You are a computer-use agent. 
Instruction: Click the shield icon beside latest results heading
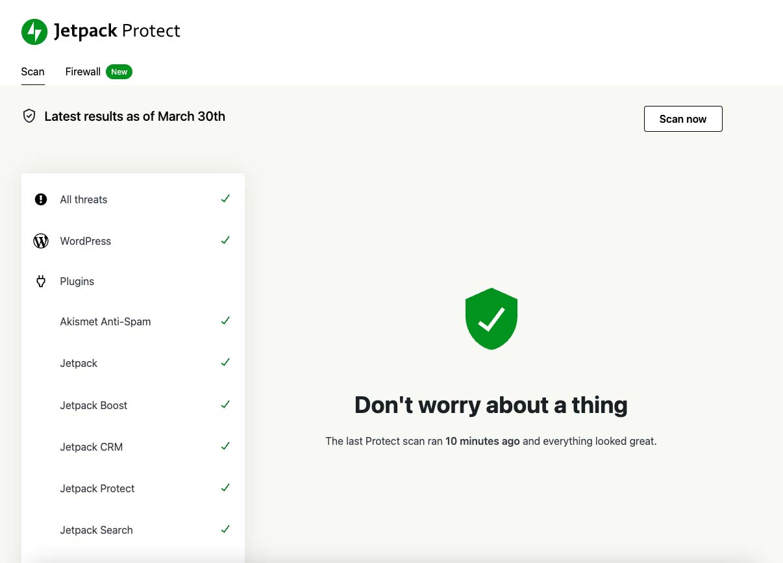29,115
